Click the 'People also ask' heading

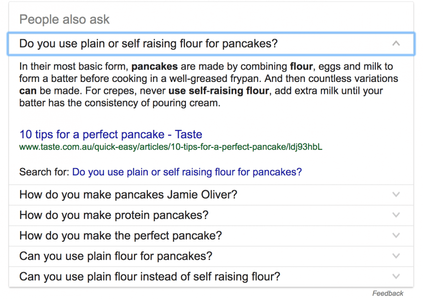tap(65, 19)
